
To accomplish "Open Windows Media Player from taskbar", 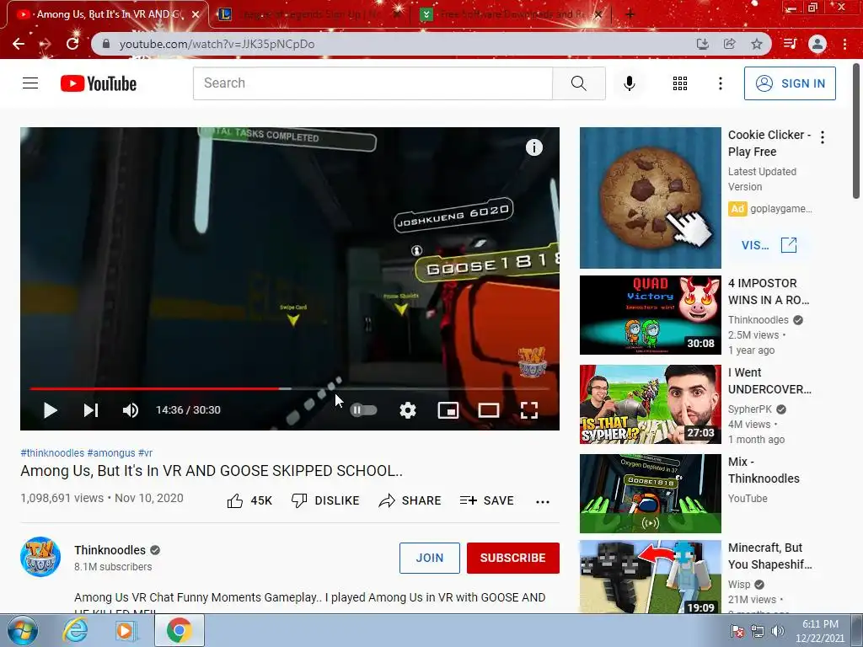I will (x=126, y=630).
